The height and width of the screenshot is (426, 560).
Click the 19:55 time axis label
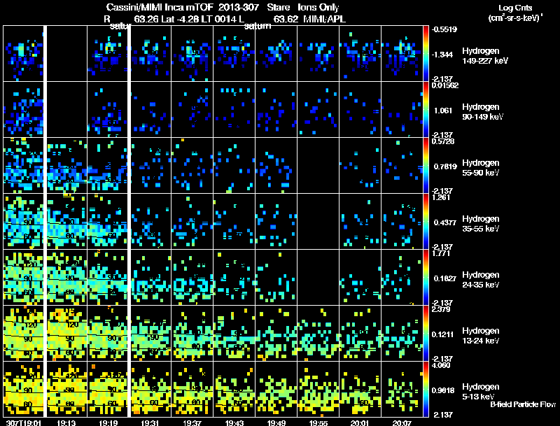318,423
